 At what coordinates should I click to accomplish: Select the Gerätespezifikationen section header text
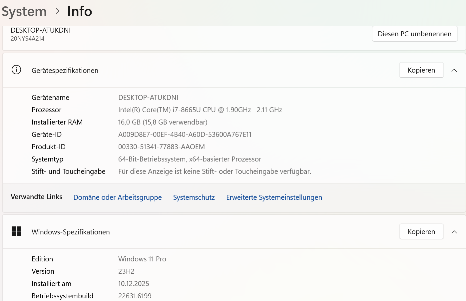click(x=65, y=71)
